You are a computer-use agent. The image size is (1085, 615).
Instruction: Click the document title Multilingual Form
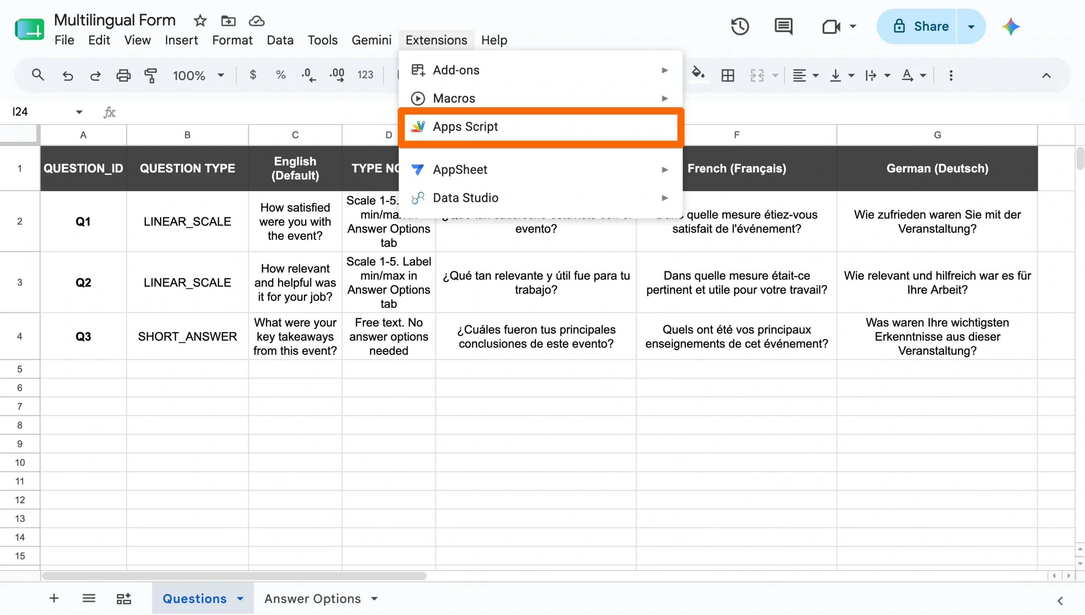114,20
